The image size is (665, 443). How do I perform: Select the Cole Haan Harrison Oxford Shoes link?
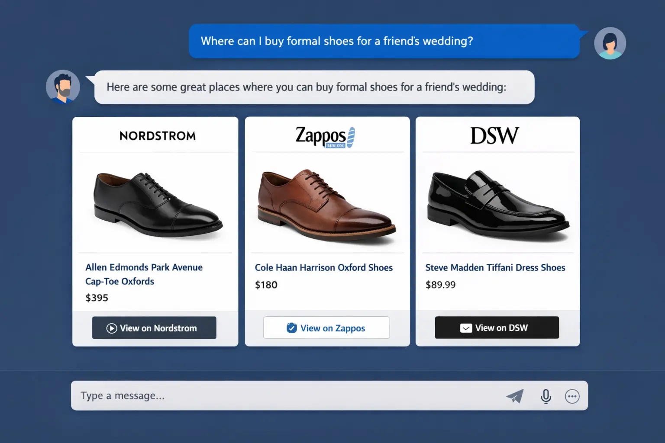[x=323, y=267]
